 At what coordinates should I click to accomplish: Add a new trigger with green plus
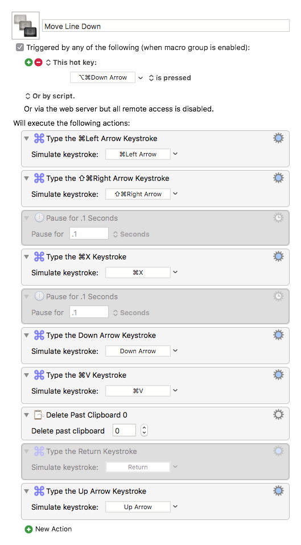(x=29, y=63)
